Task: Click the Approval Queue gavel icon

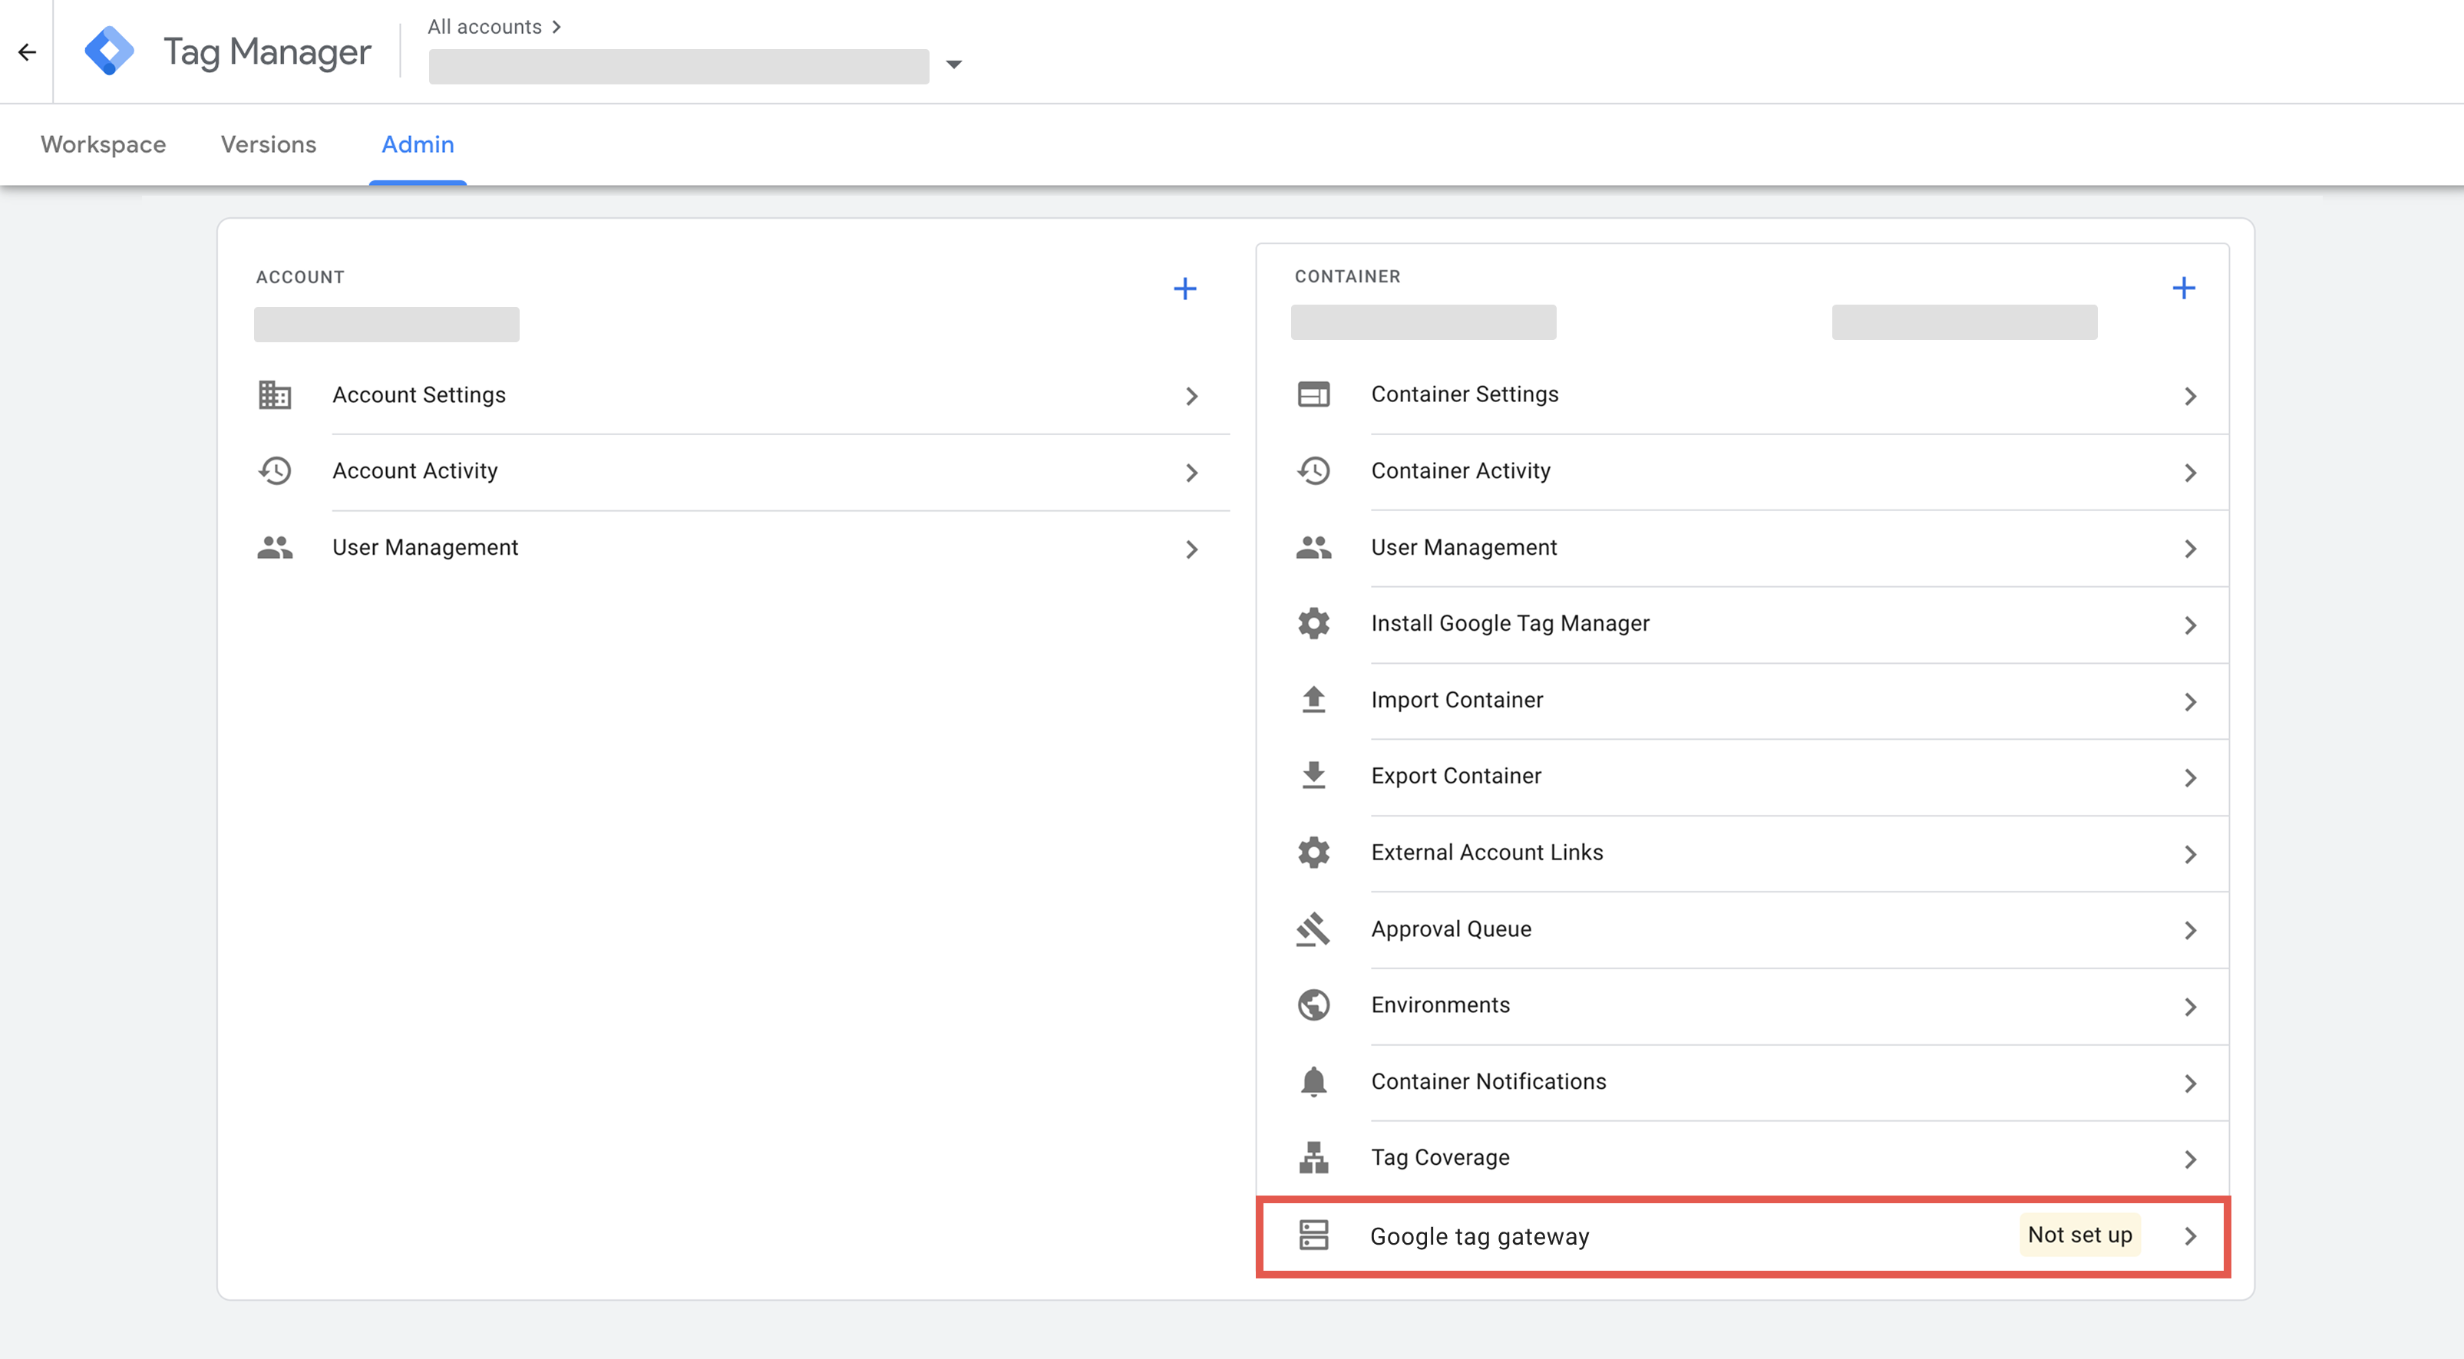Action: (x=1313, y=929)
